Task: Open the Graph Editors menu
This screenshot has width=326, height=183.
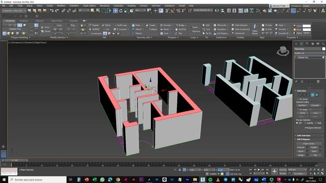Action: [89, 6]
